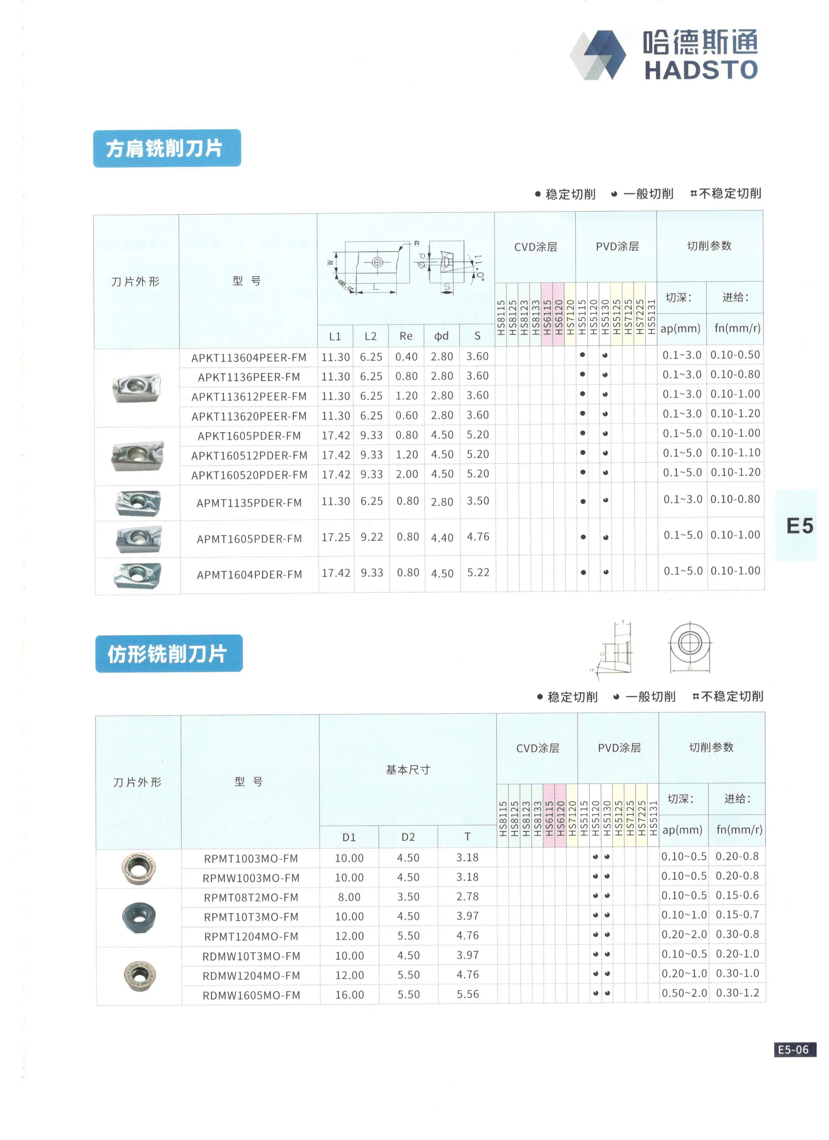829x1140 pixels.
Task: Click model RDMW1605MO-FM in the table
Action: click(251, 995)
